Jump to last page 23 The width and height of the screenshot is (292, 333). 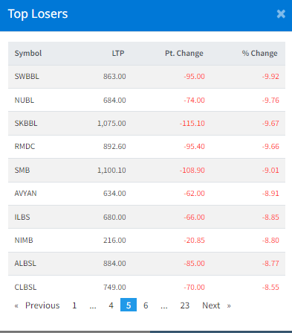[x=185, y=305]
